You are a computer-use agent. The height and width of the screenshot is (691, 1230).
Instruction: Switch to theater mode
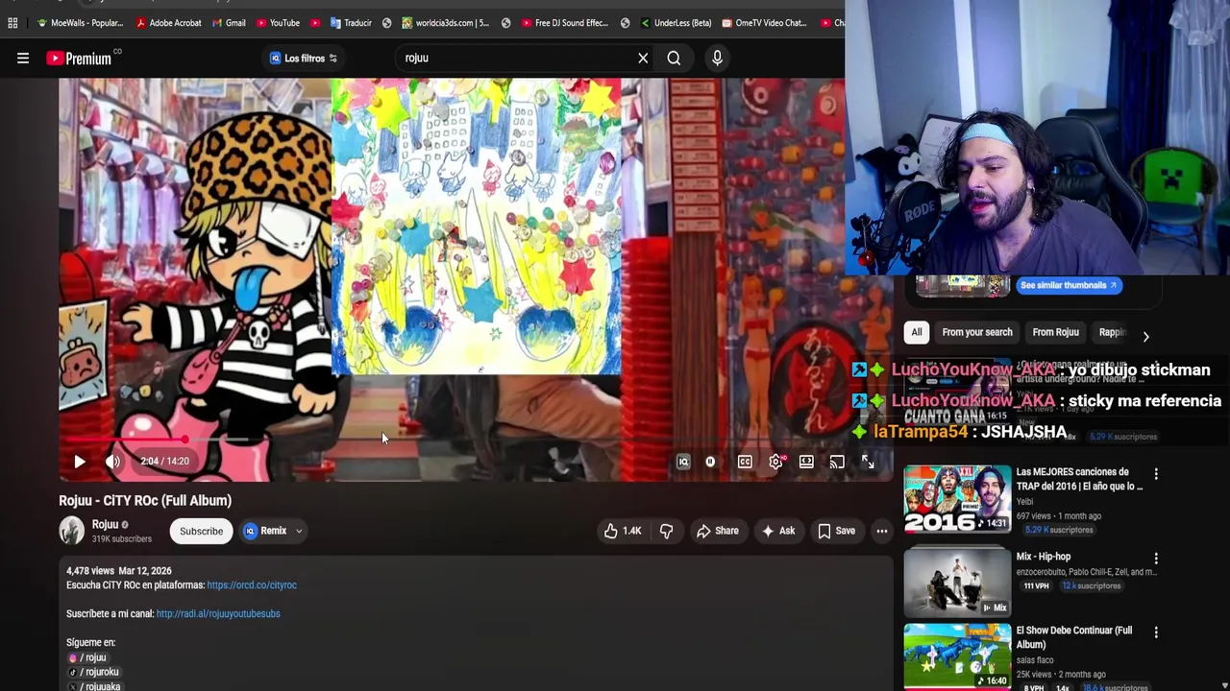pyautogui.click(x=806, y=462)
